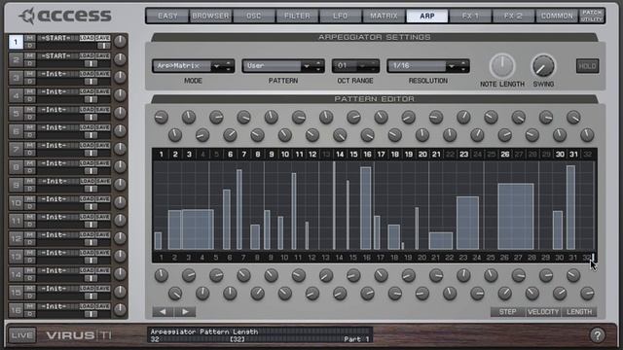This screenshot has width=623, height=350.
Task: Toggle step 1 in the pattern header
Action: coord(161,155)
